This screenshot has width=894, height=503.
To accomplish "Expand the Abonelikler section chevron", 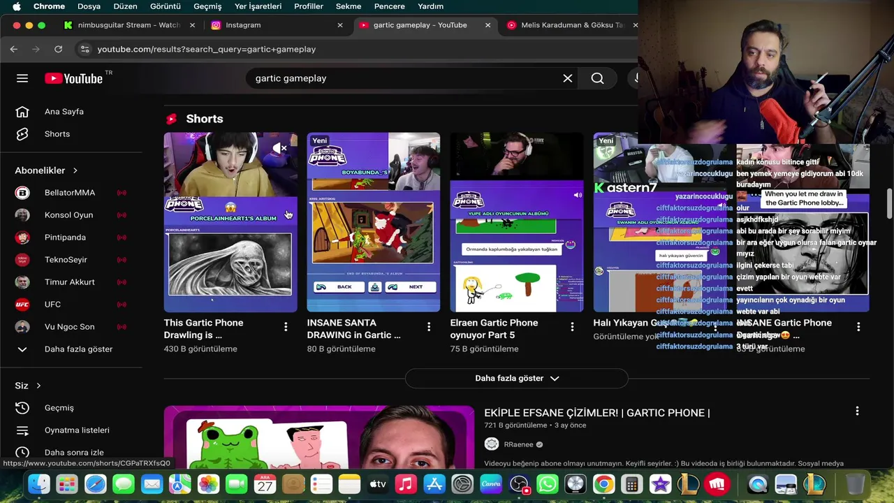I will pos(75,170).
